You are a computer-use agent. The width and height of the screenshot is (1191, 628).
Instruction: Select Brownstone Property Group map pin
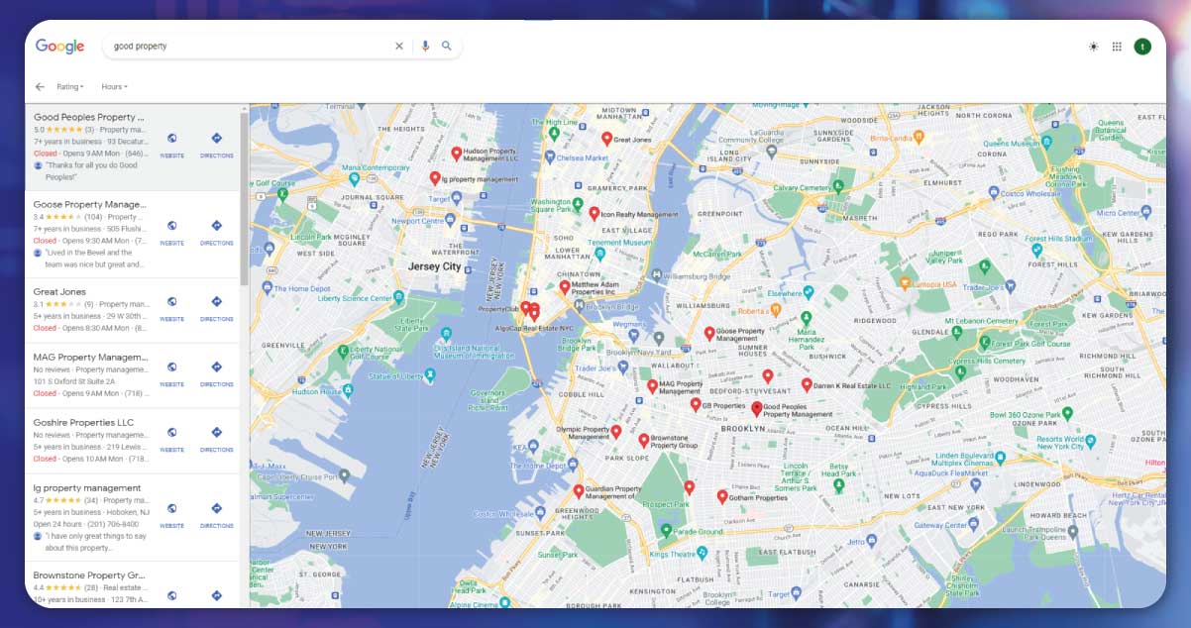coord(644,440)
